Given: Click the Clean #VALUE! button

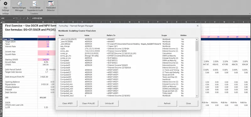Looking at the screenshot, I should click(88, 103).
